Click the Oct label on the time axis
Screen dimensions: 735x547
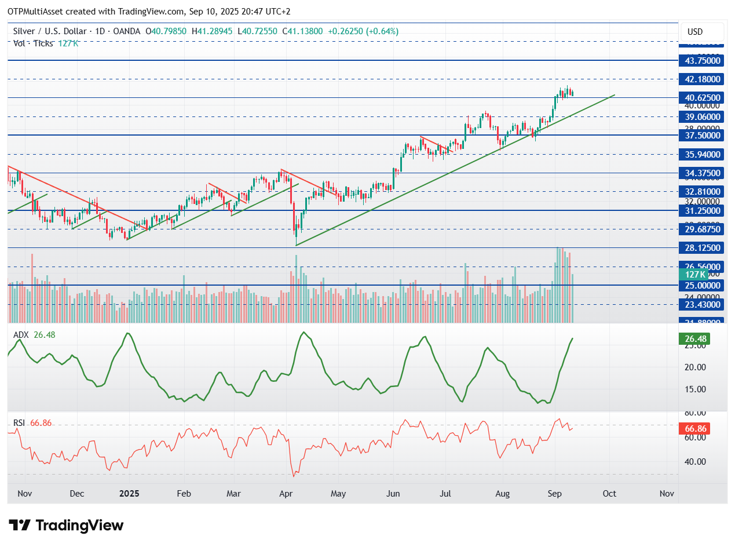tap(609, 494)
